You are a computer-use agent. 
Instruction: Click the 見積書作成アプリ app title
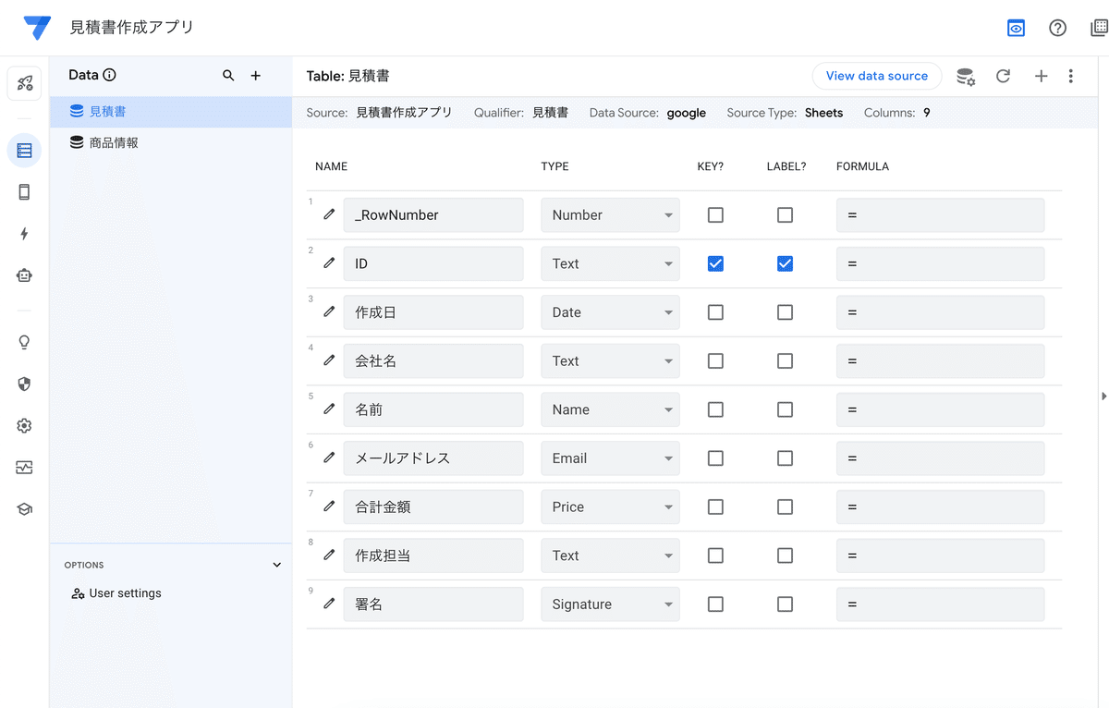pos(132,28)
